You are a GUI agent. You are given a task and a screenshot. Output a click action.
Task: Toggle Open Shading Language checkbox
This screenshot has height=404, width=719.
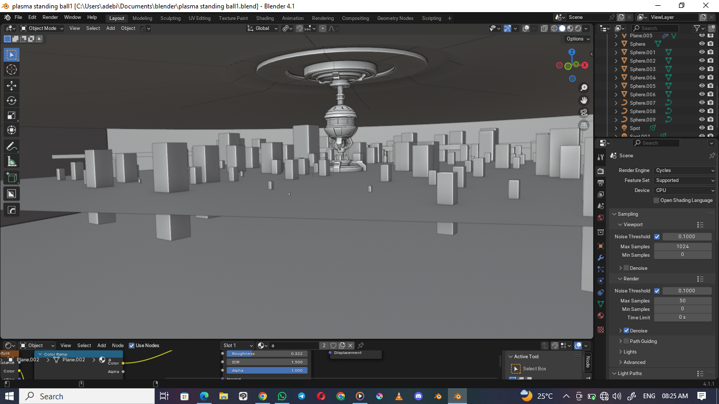coord(656,200)
